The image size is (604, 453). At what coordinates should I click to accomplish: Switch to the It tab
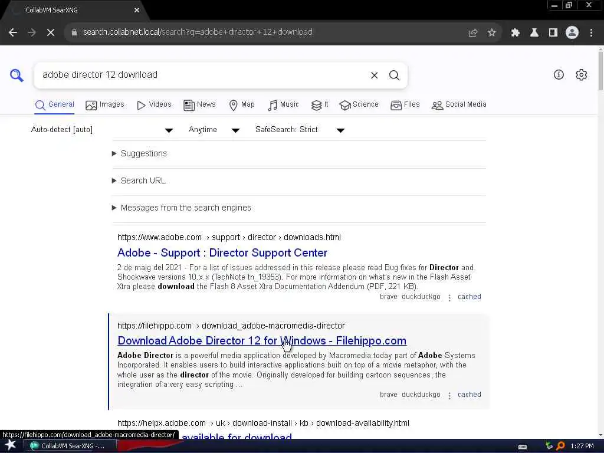[320, 105]
